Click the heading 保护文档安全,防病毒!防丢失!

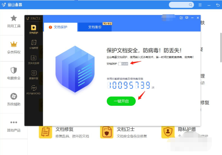[144, 50]
